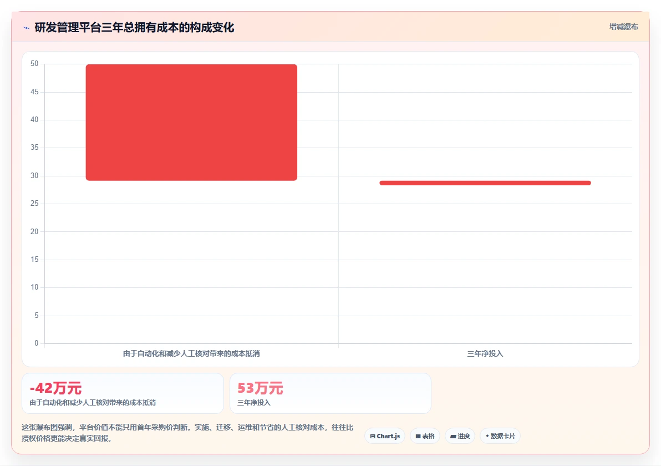Select the 数据卡片 tag chip
The width and height of the screenshot is (661, 466).
pyautogui.click(x=500, y=436)
